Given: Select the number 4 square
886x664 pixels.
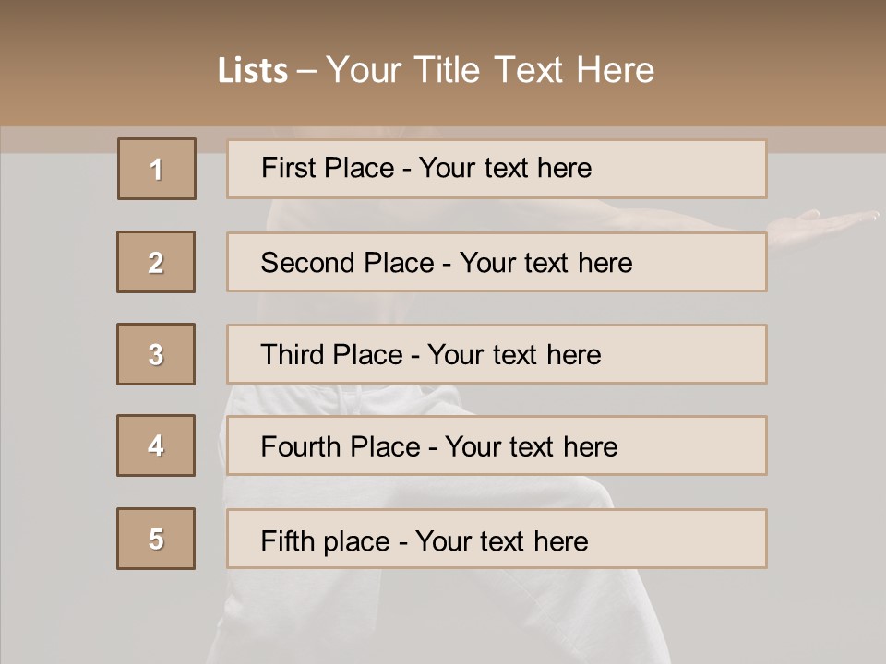Looking at the screenshot, I should [156, 445].
